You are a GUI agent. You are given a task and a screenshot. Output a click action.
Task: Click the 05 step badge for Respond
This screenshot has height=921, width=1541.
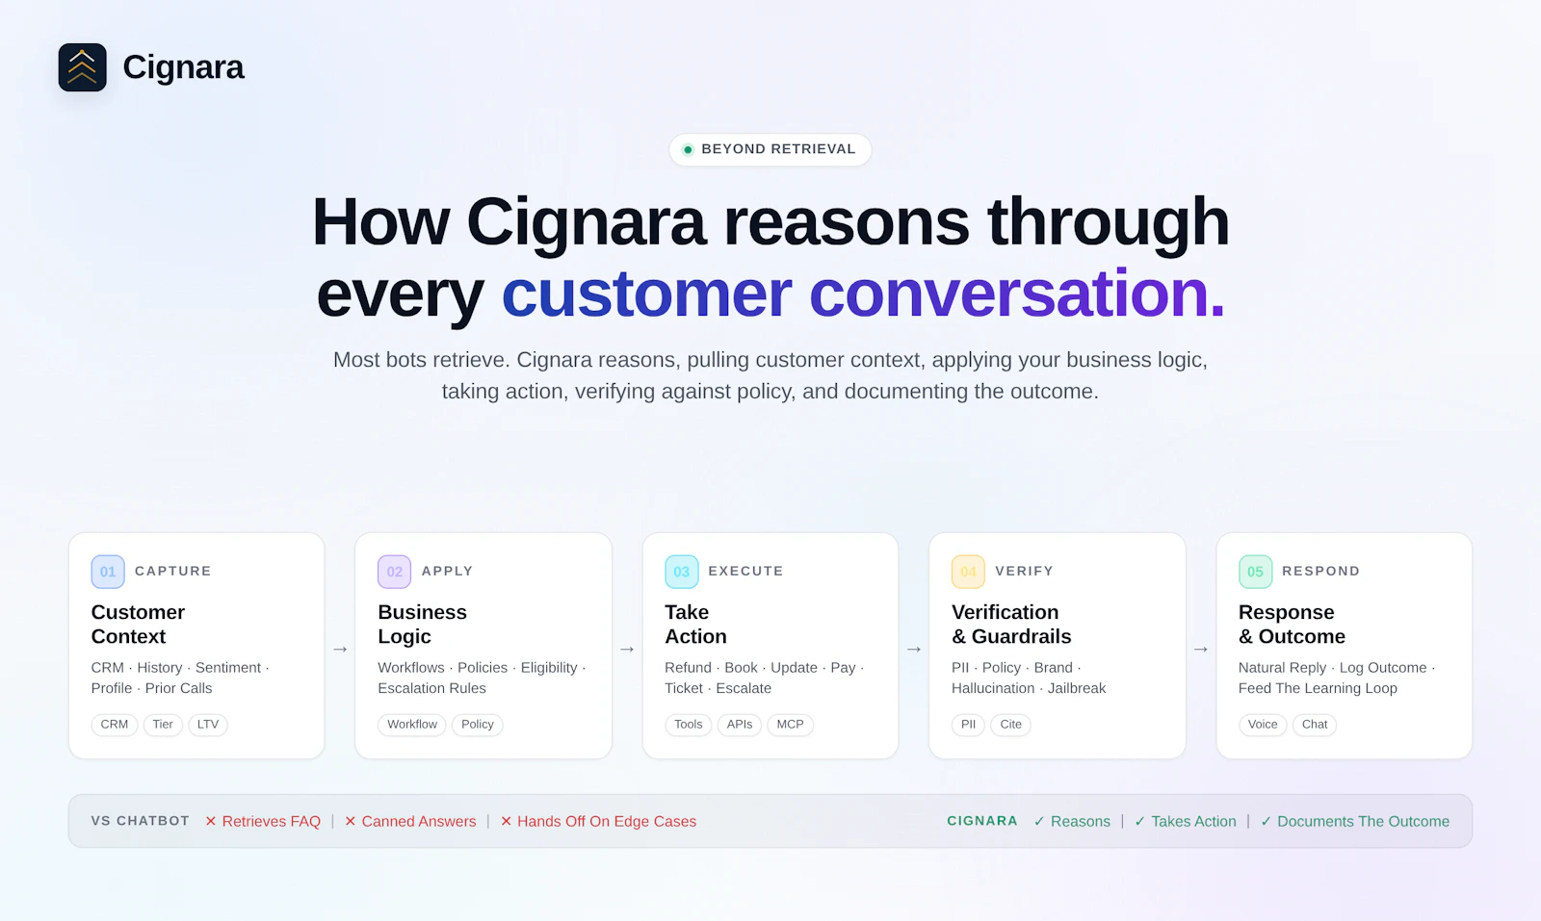(x=1255, y=572)
